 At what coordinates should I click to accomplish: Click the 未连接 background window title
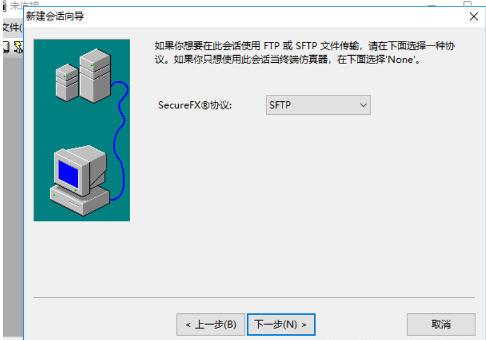[x=24, y=5]
